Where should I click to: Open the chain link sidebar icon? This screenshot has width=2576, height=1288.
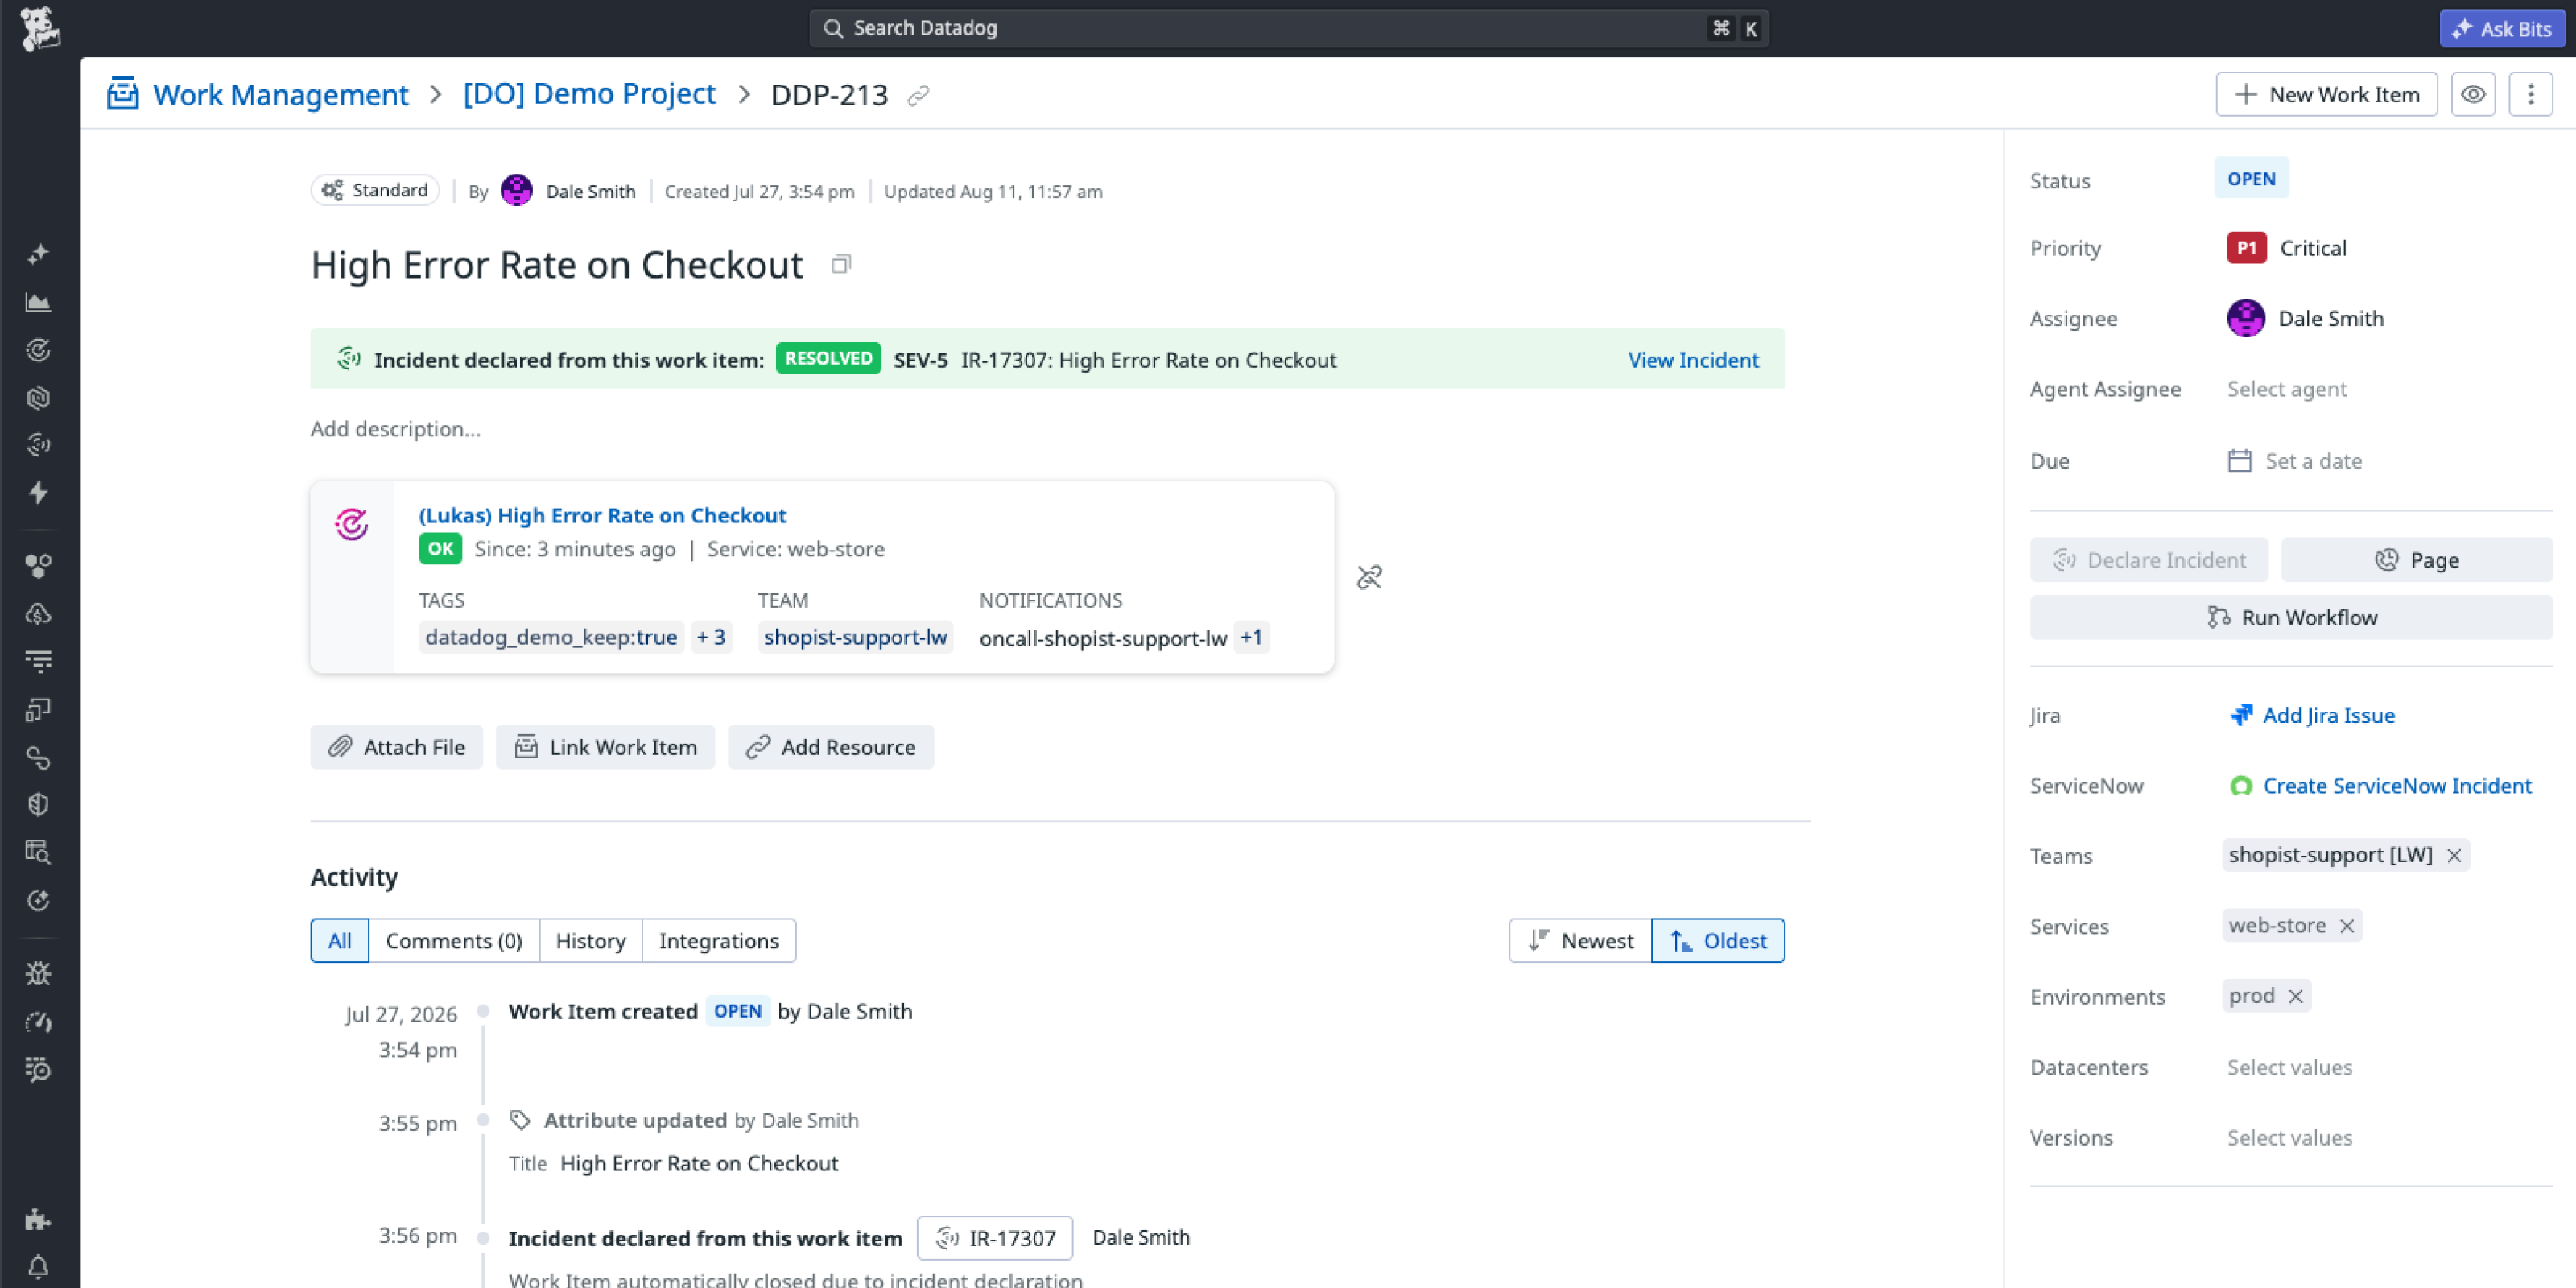(38, 758)
